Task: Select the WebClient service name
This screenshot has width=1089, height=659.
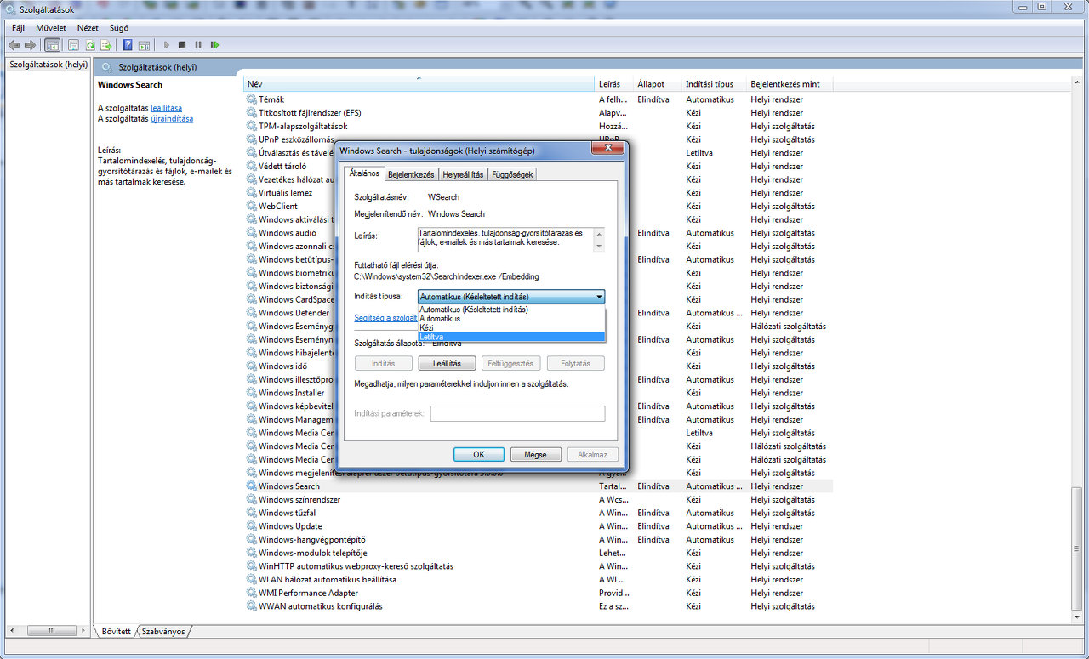Action: [278, 206]
